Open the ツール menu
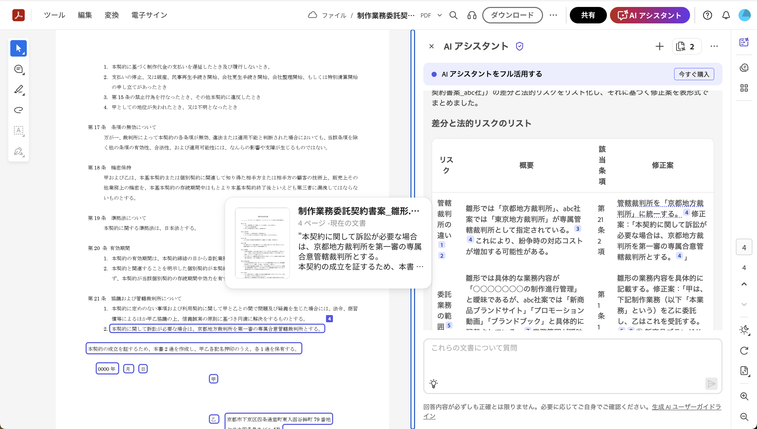The width and height of the screenshot is (757, 429). (x=55, y=15)
